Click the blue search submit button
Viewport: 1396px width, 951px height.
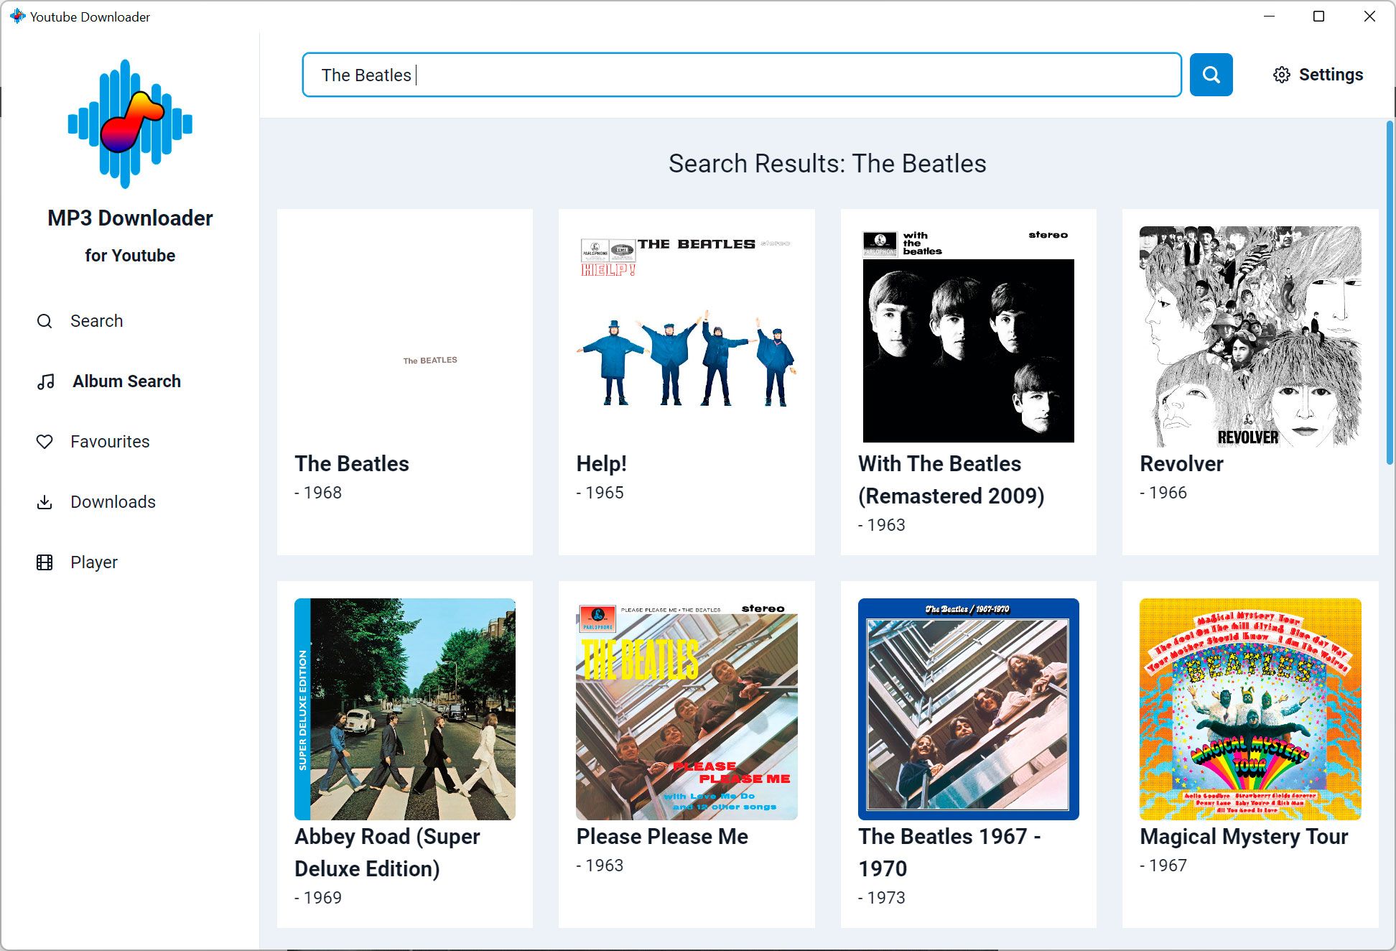tap(1211, 74)
